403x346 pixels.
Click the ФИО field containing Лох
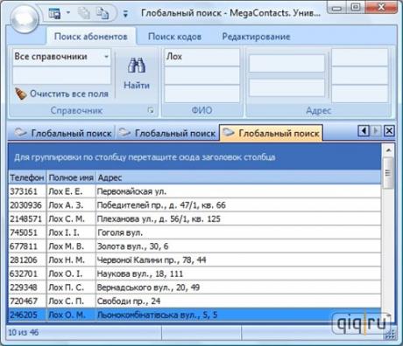(201, 57)
